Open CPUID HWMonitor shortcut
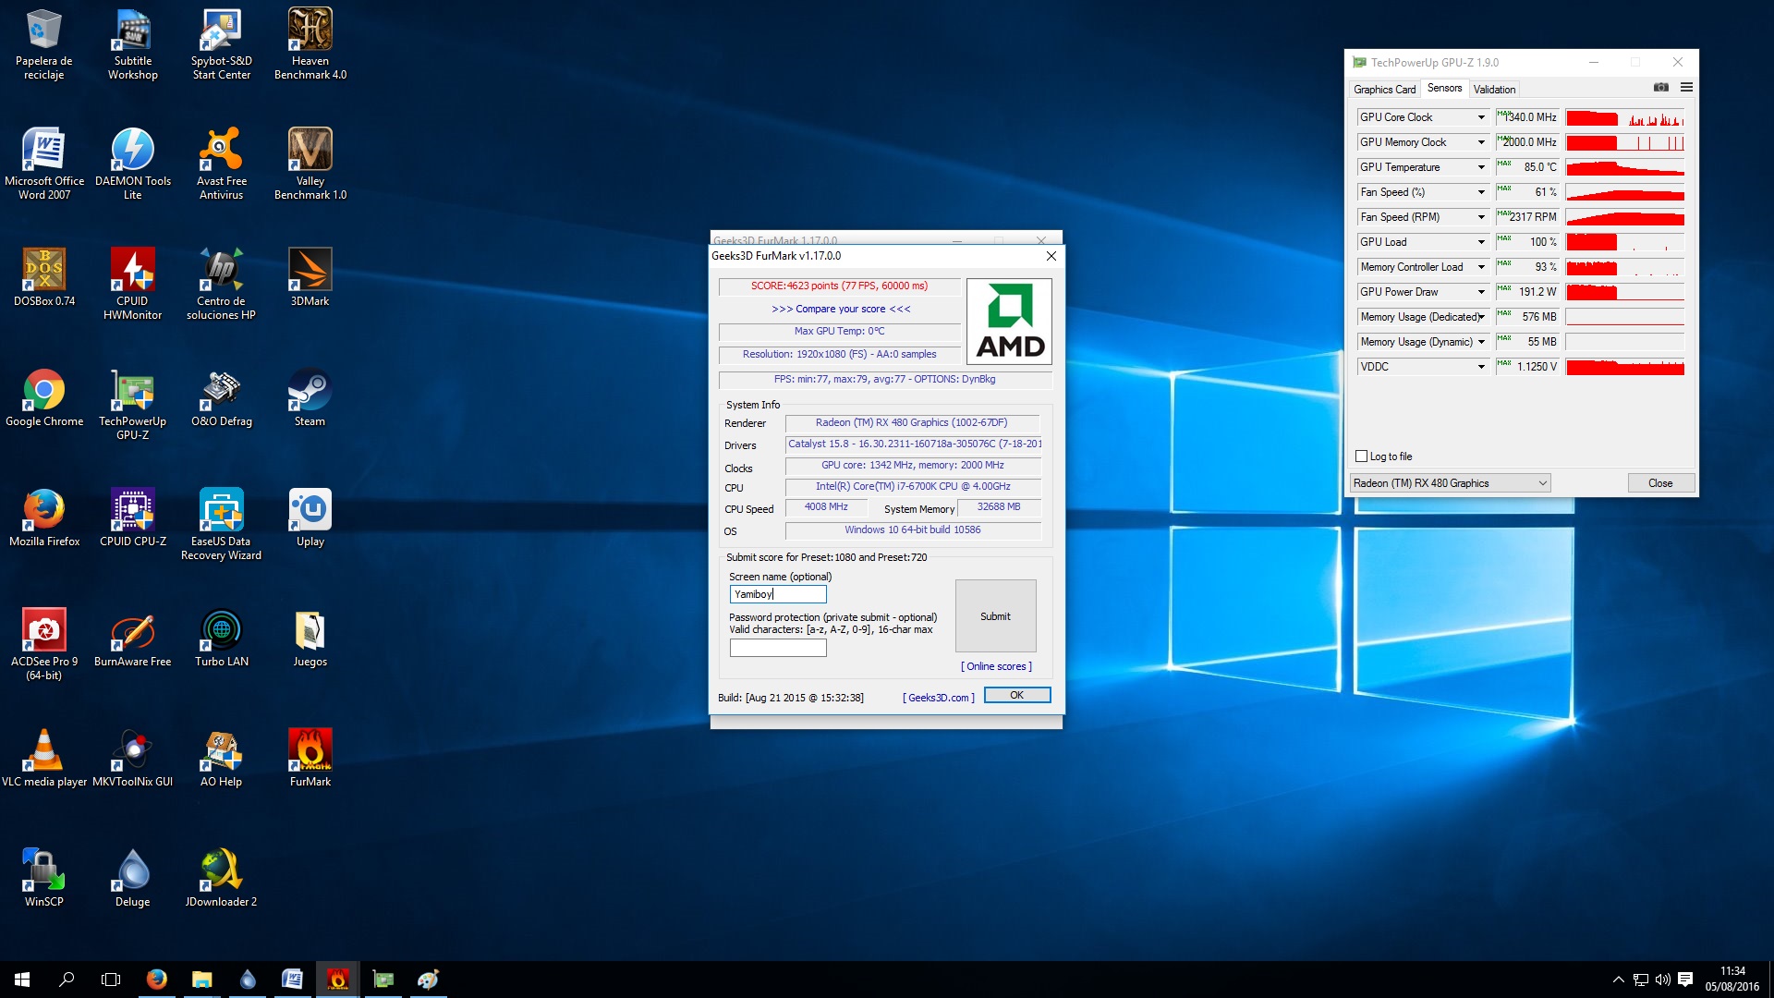Screen dimensions: 1774x998 click(x=132, y=285)
